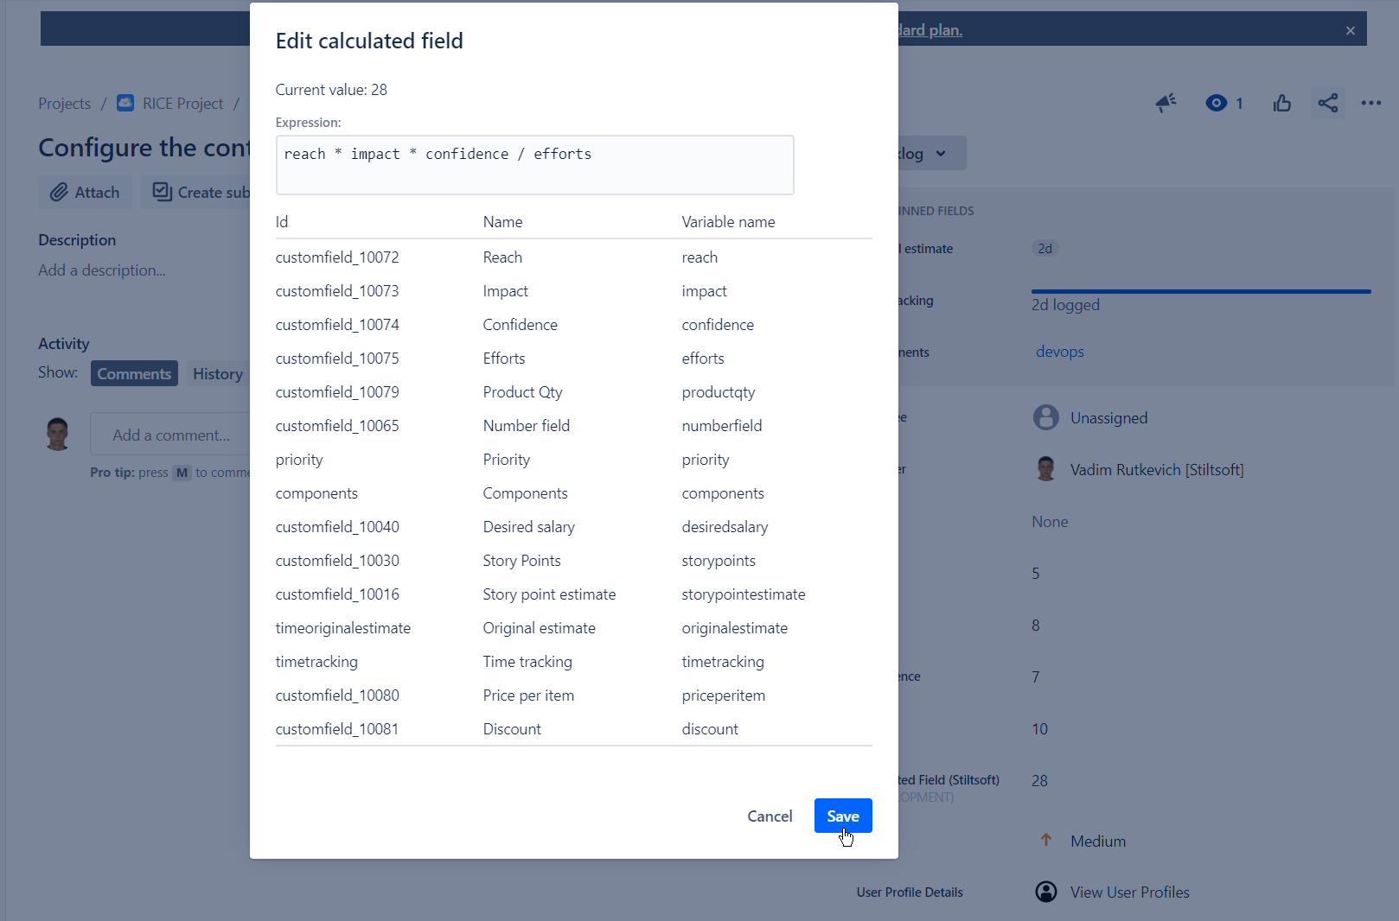The height and width of the screenshot is (921, 1399).
Task: Switch to the History tab
Action: tap(217, 374)
